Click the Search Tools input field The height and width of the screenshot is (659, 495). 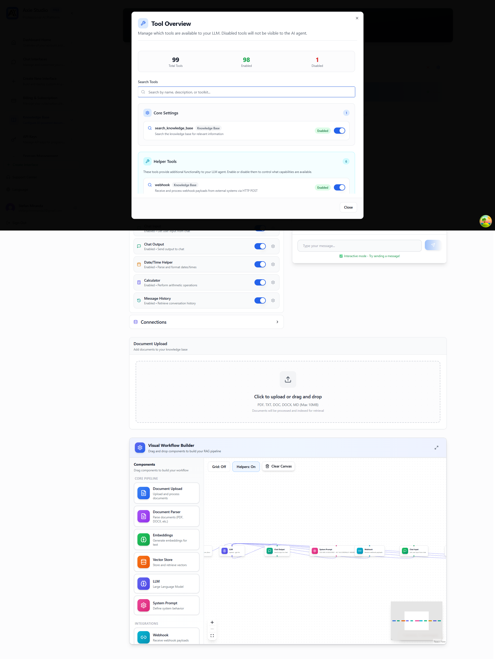coord(246,92)
